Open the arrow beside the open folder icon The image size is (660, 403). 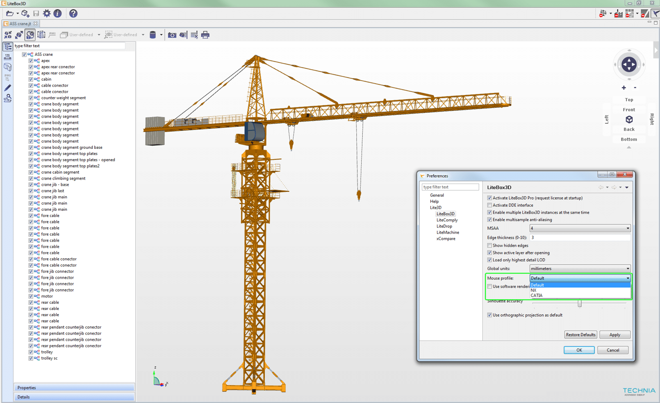pyautogui.click(x=18, y=14)
